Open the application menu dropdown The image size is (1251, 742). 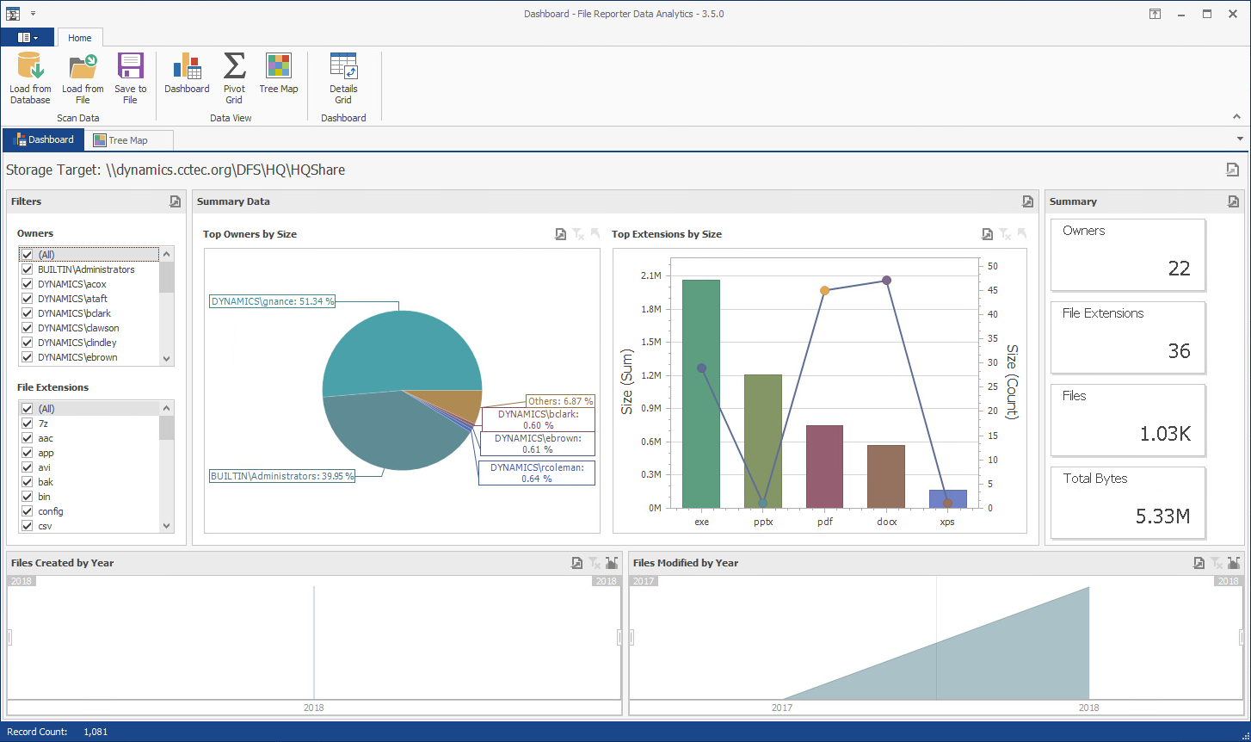pyautogui.click(x=28, y=38)
